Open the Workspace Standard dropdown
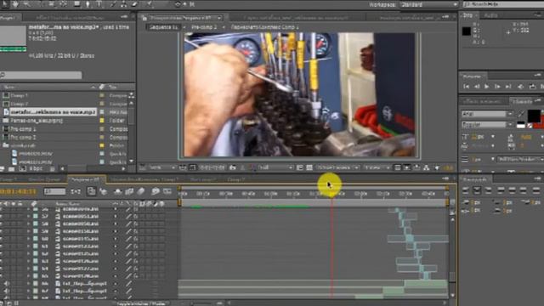The width and height of the screenshot is (544, 306). (x=428, y=4)
